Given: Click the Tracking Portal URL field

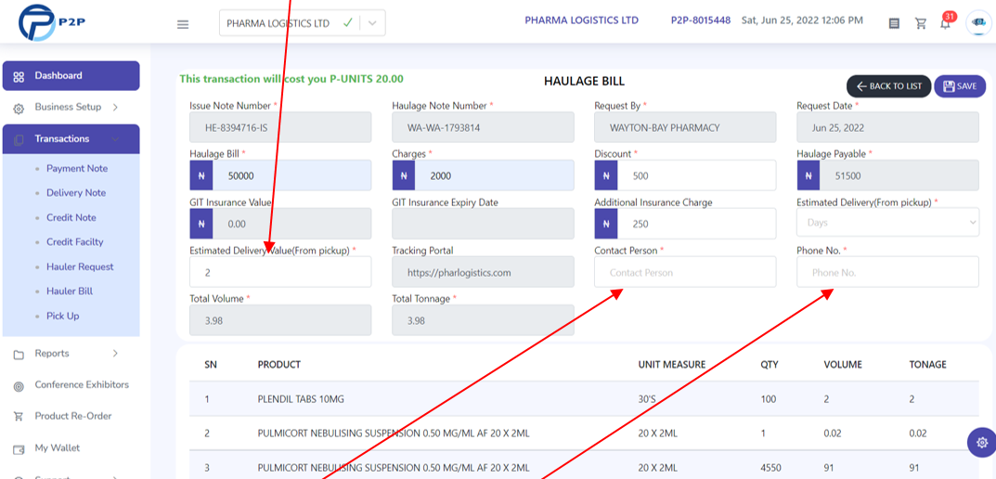Looking at the screenshot, I should (483, 272).
